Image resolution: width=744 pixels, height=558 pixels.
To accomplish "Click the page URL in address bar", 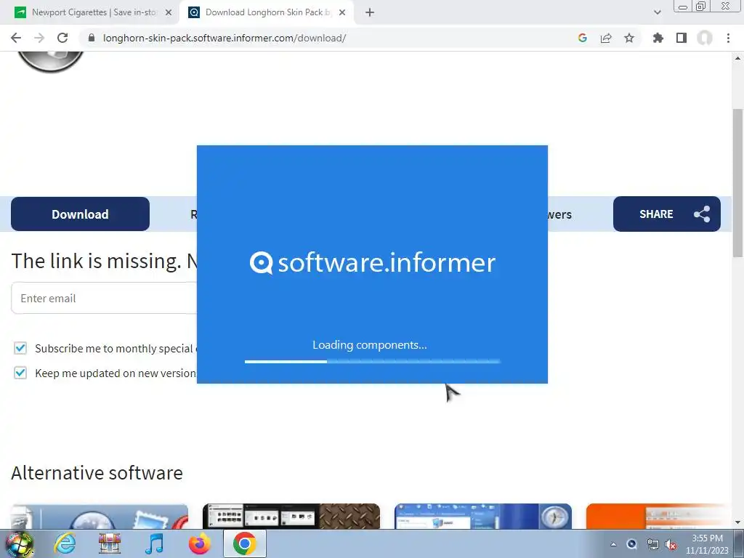I will [x=225, y=38].
